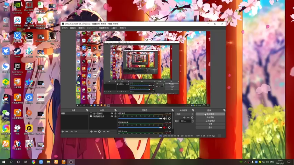The image size is (294, 165).
Task: Decrease transition duration with down arrow
Action: pyautogui.click(x=192, y=122)
